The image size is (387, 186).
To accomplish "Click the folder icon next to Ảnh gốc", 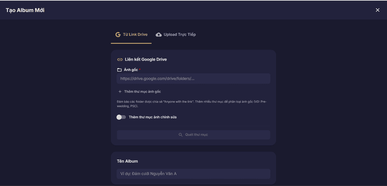I will (x=120, y=70).
